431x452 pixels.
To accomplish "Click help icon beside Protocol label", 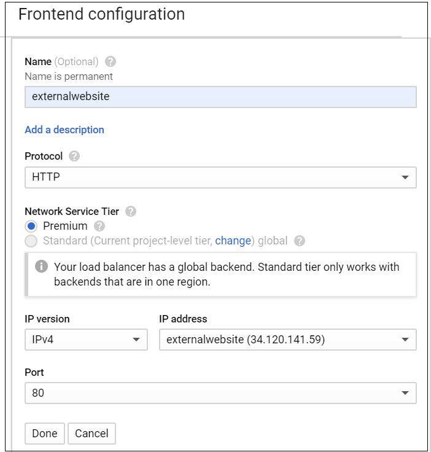I will (x=74, y=156).
